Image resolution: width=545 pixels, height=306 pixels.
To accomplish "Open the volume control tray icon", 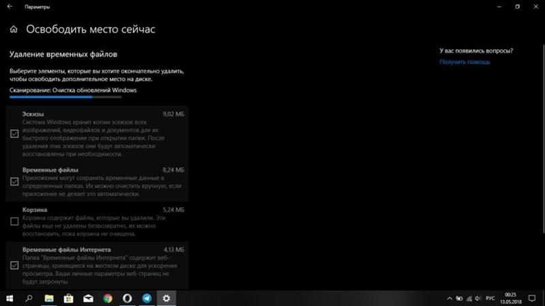I will point(478,299).
